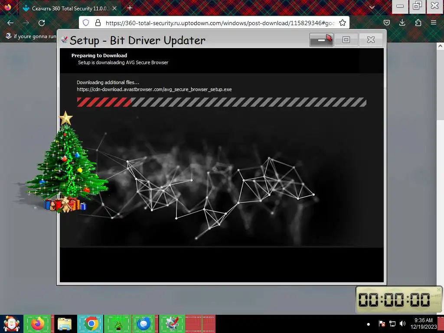Click the padlock site info icon
Image resolution: width=444 pixels, height=333 pixels.
(x=98, y=23)
